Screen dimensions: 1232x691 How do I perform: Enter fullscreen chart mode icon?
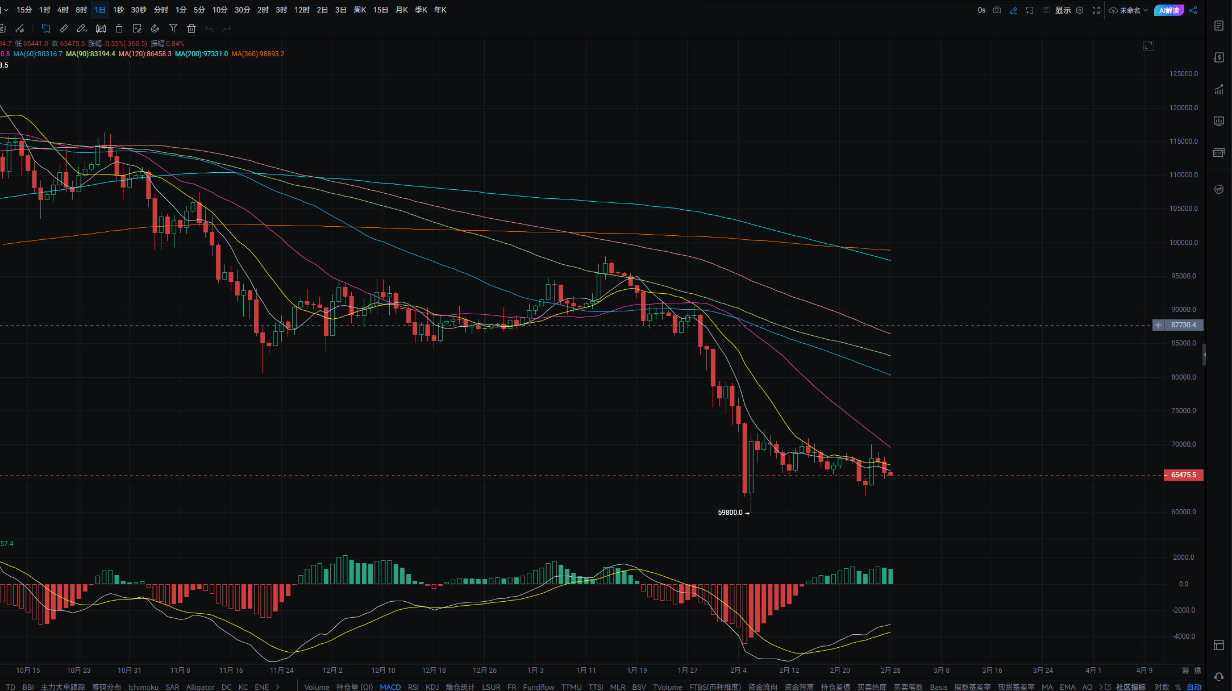1096,10
